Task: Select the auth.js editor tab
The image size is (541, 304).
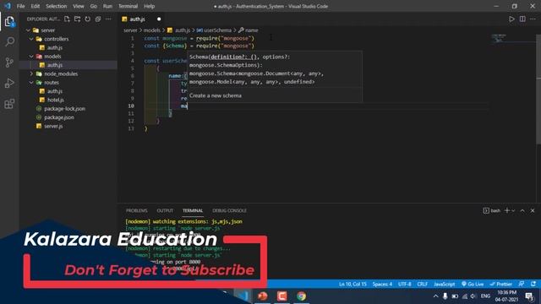Action: point(137,19)
